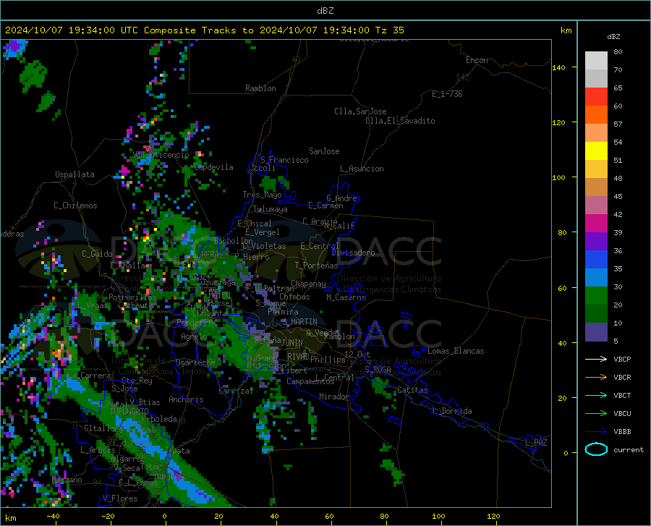Click the JUNIN map label
Image resolution: width=651 pixels, height=526 pixels.
tap(292, 343)
